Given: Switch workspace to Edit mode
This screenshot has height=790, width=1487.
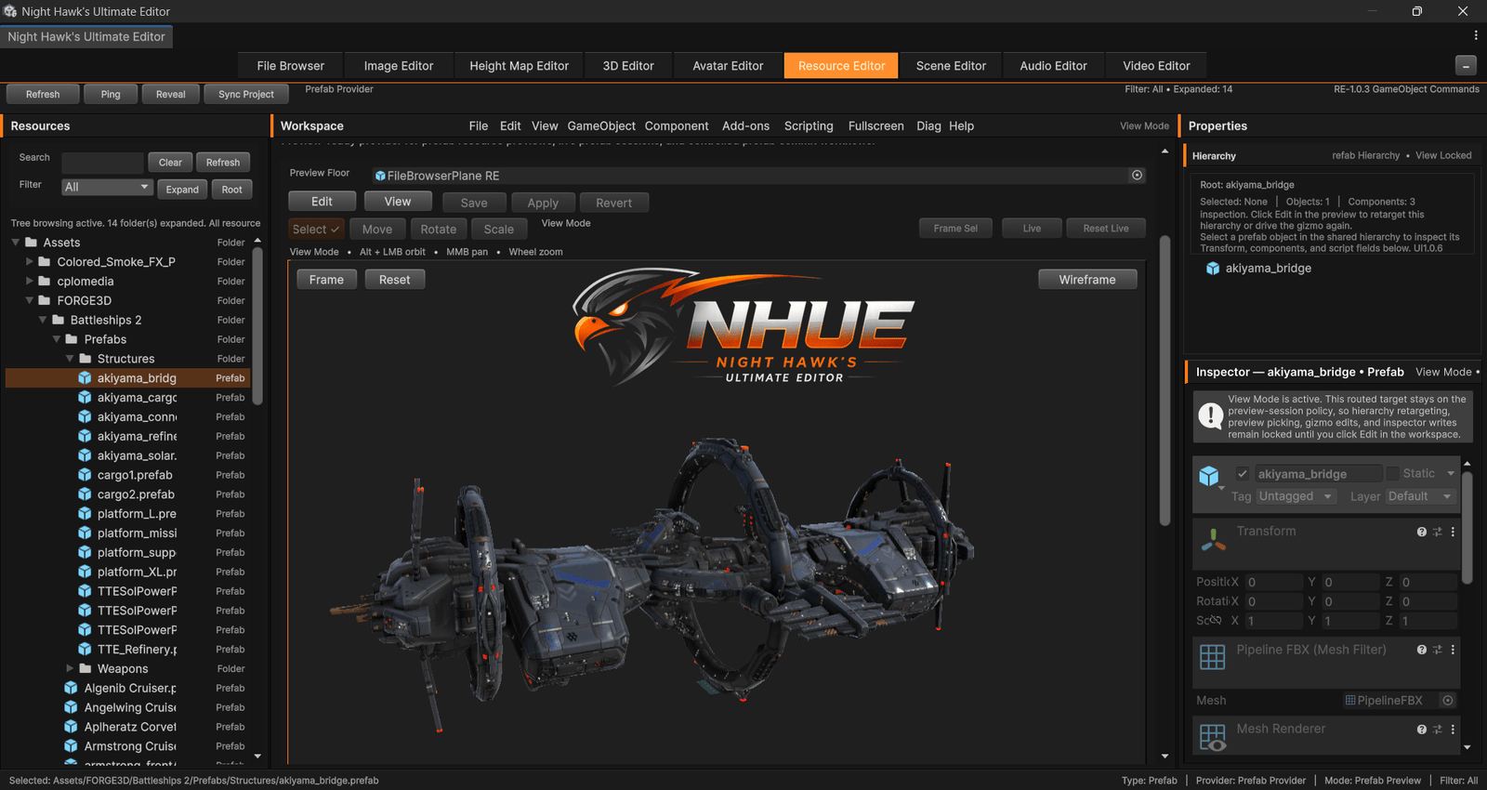Looking at the screenshot, I should [x=322, y=202].
